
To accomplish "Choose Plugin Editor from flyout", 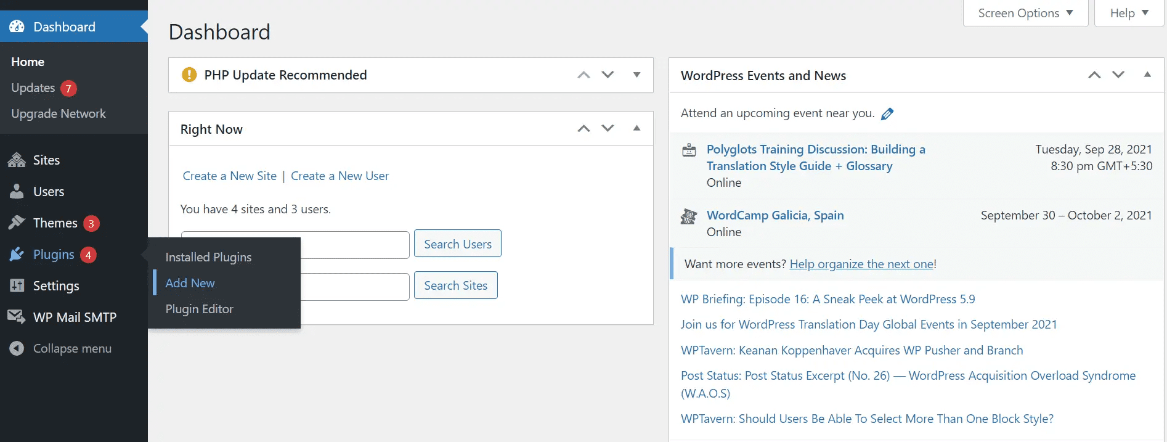I will pos(199,309).
